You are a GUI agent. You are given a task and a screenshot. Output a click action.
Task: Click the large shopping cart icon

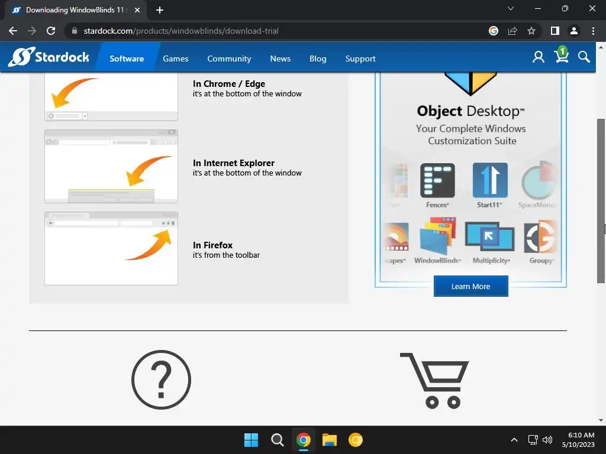coord(435,380)
